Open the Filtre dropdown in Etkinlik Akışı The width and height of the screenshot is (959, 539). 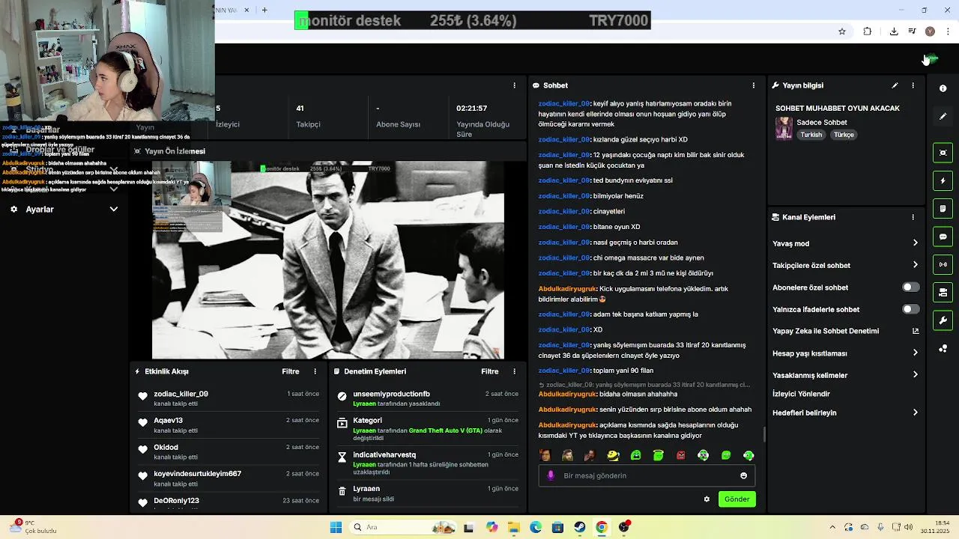(291, 371)
